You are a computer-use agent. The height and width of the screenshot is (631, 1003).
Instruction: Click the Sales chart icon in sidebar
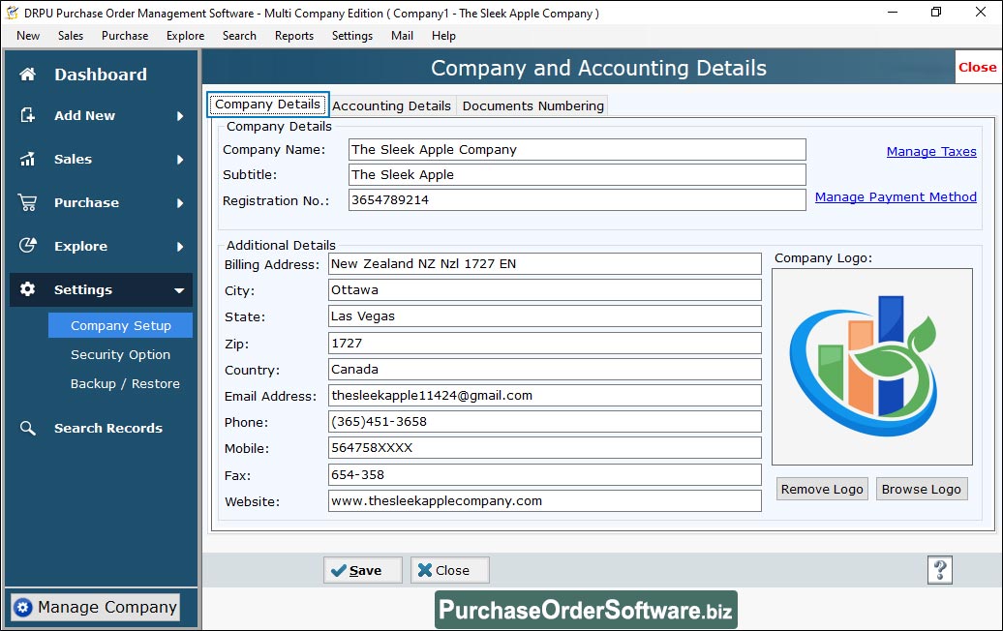coord(27,159)
